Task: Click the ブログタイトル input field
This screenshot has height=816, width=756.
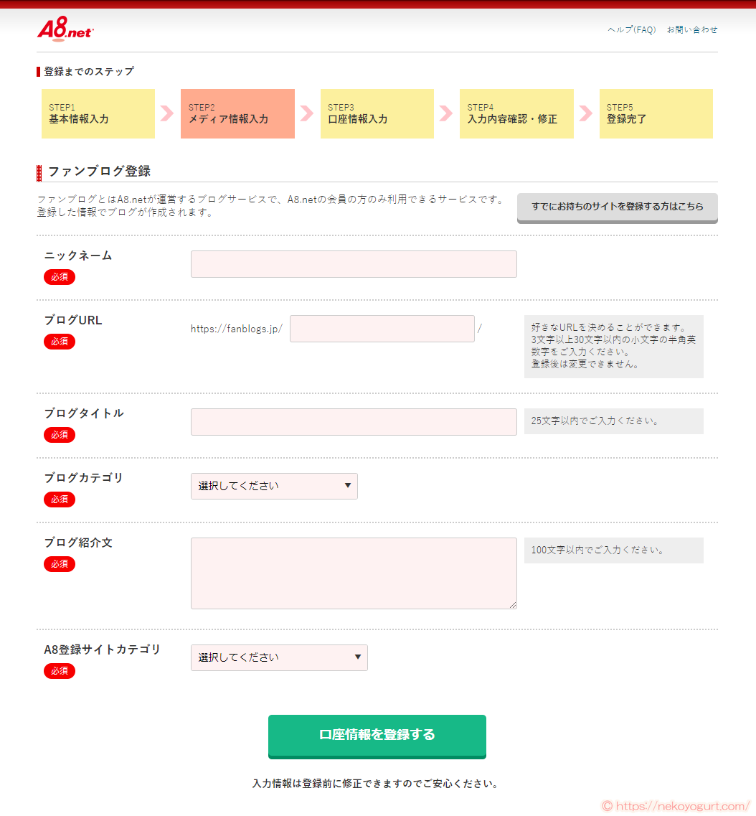Action: [x=353, y=422]
